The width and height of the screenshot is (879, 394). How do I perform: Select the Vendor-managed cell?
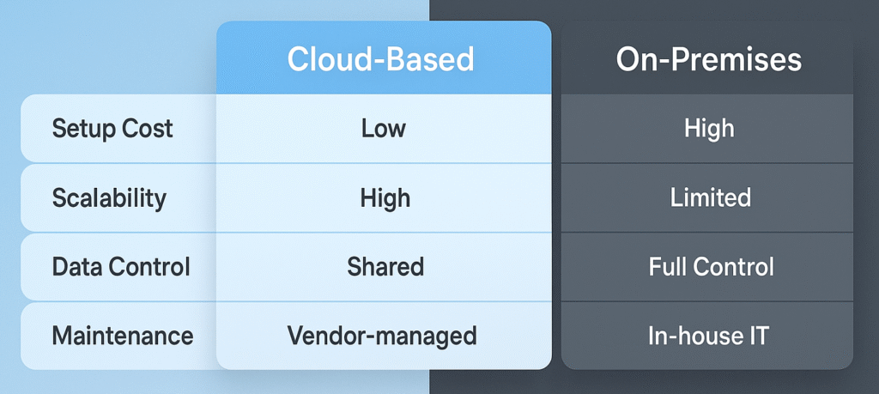pos(384,336)
